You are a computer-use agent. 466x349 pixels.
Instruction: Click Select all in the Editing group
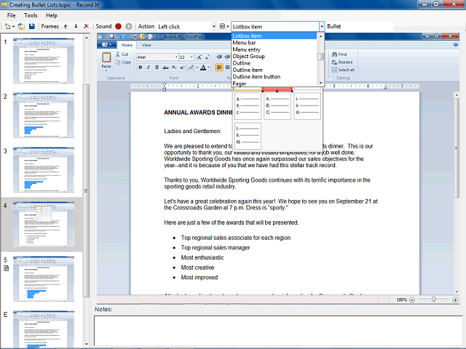[343, 70]
